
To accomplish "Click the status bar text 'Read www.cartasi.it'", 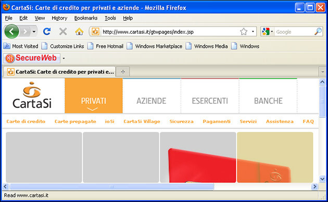I will point(26,195).
